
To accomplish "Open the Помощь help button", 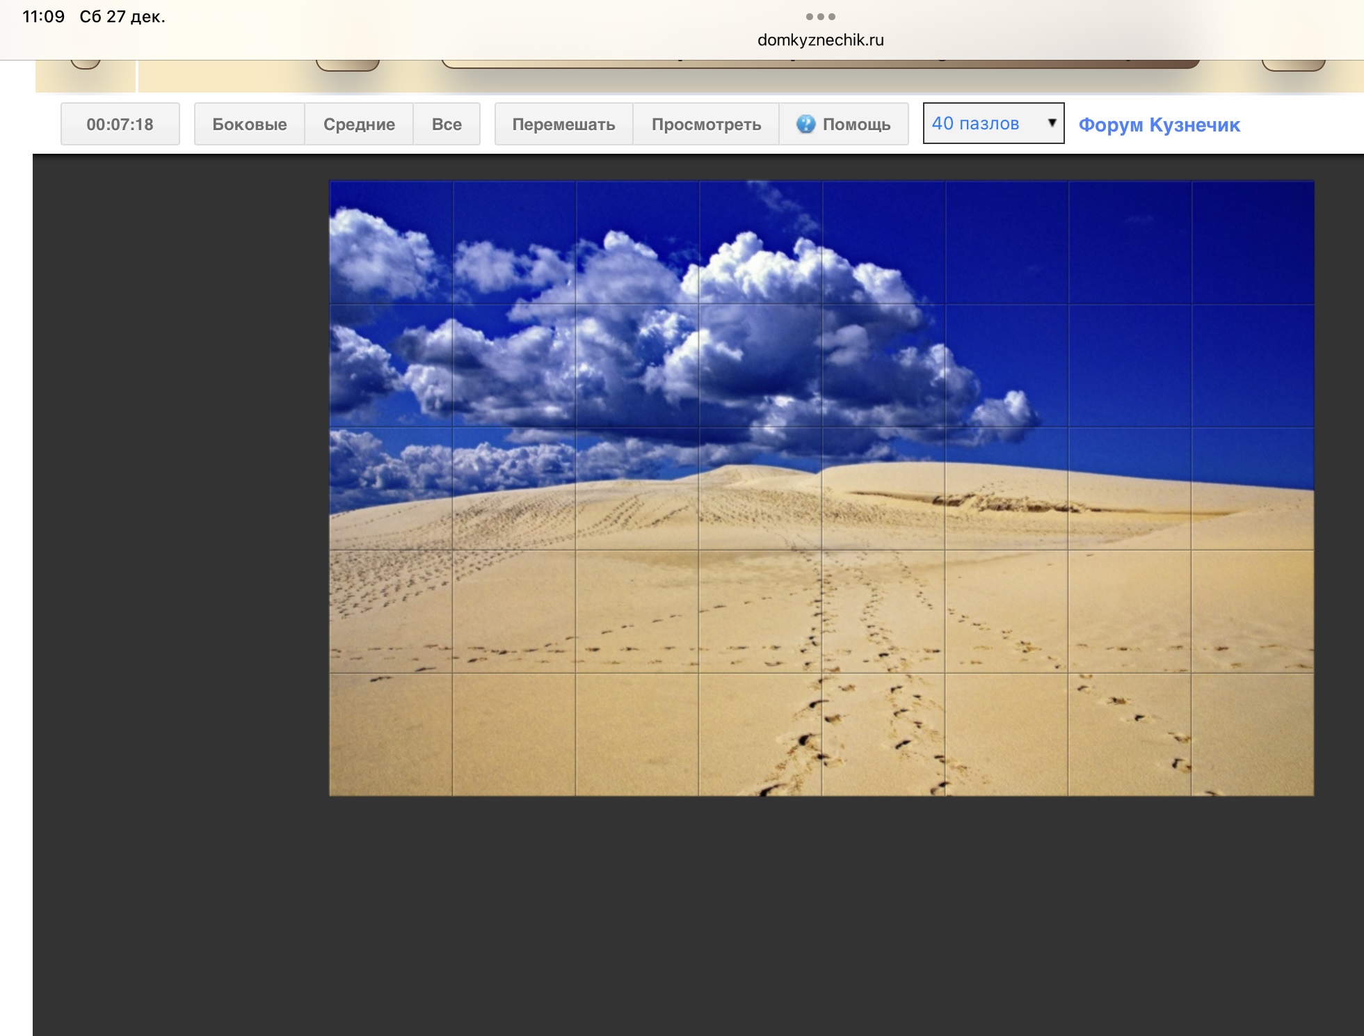I will pyautogui.click(x=856, y=125).
